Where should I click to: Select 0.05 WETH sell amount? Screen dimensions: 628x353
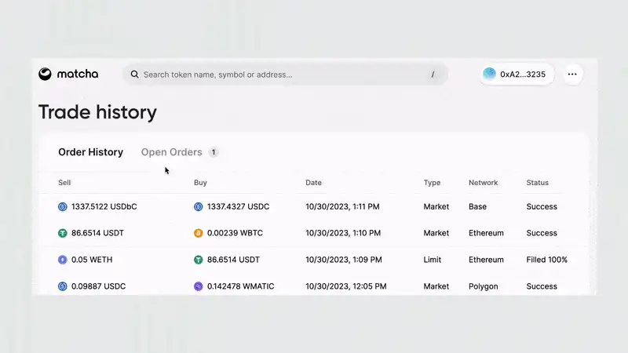(92, 260)
